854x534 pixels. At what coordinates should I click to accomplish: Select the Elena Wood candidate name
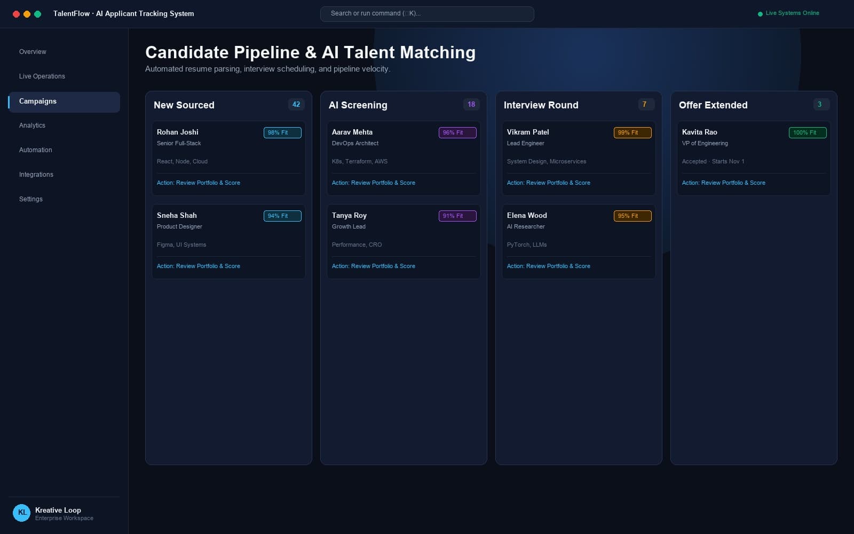pyautogui.click(x=527, y=215)
